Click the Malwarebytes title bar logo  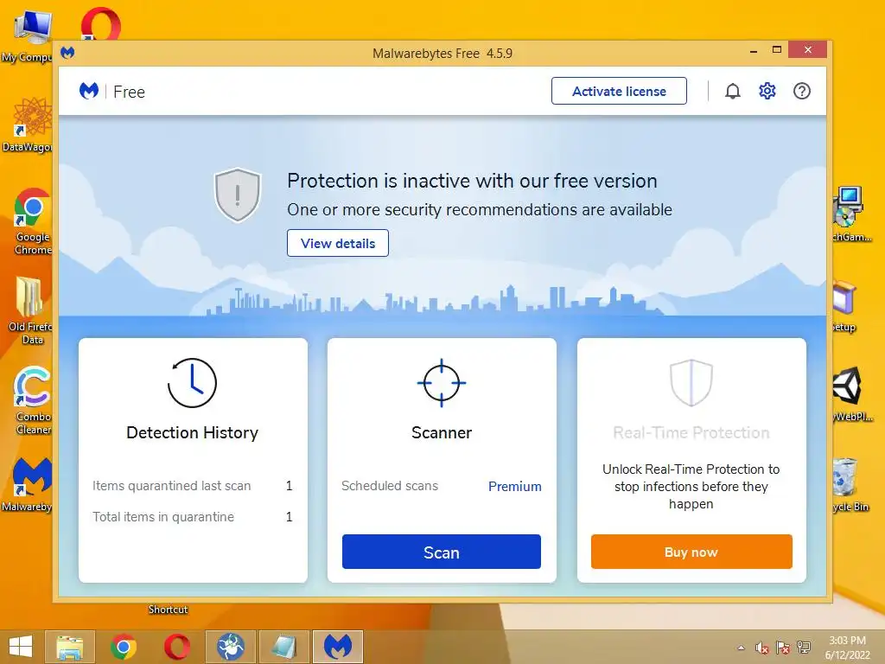[x=67, y=53]
